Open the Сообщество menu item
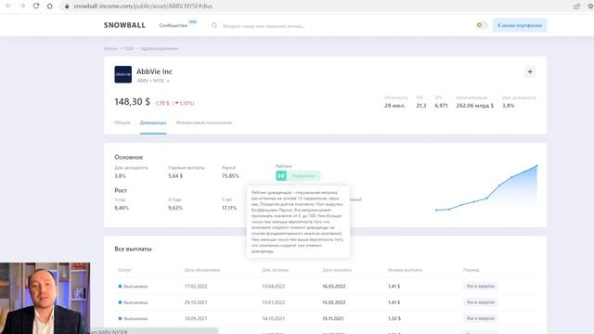This screenshot has width=594, height=334. point(174,25)
